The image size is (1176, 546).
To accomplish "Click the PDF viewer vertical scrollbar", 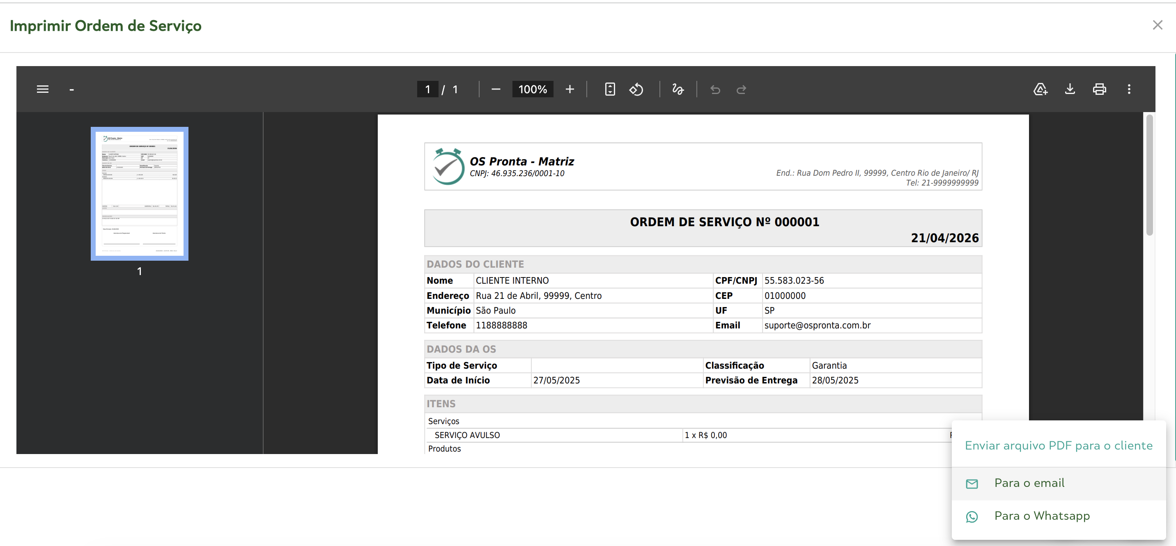I will pyautogui.click(x=1149, y=176).
